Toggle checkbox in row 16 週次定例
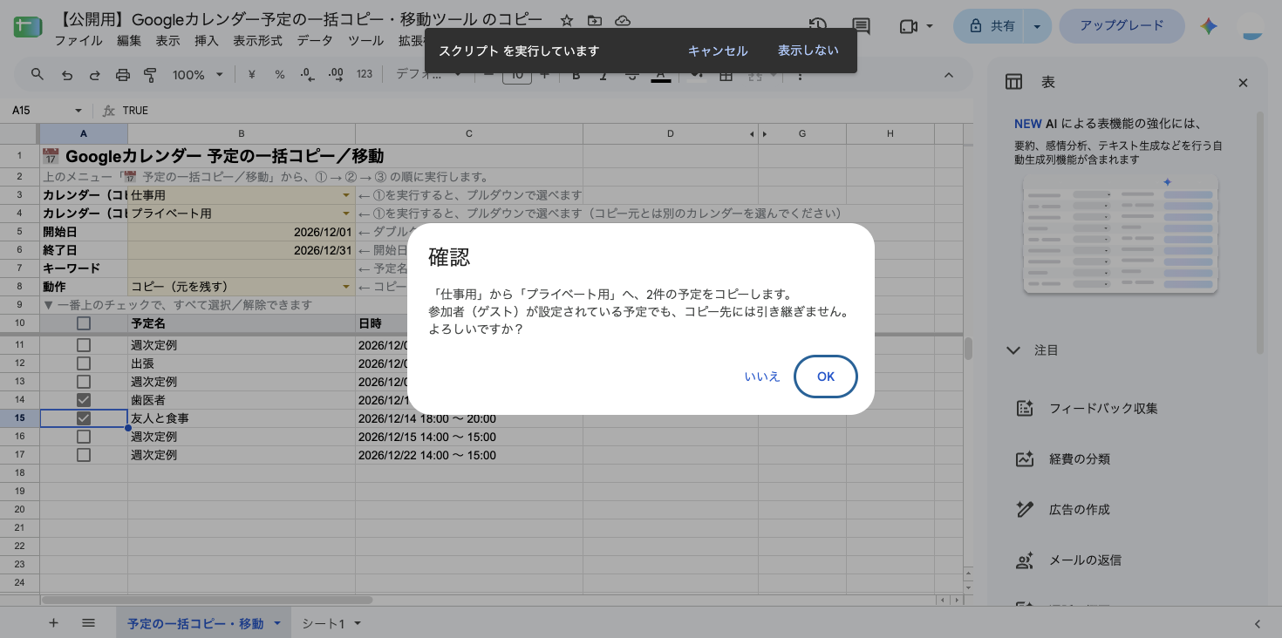Viewport: 1282px width, 638px height. point(84,437)
